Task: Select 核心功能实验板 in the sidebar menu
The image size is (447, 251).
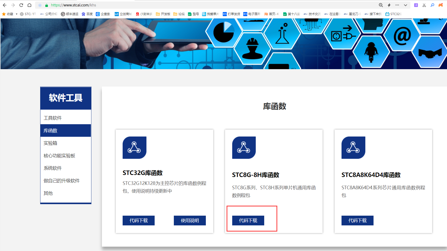Action: tap(66, 156)
